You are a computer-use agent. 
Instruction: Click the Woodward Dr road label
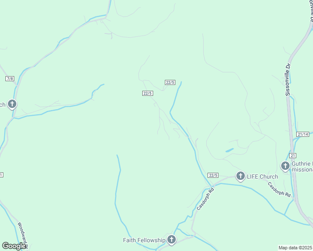click(23, 234)
